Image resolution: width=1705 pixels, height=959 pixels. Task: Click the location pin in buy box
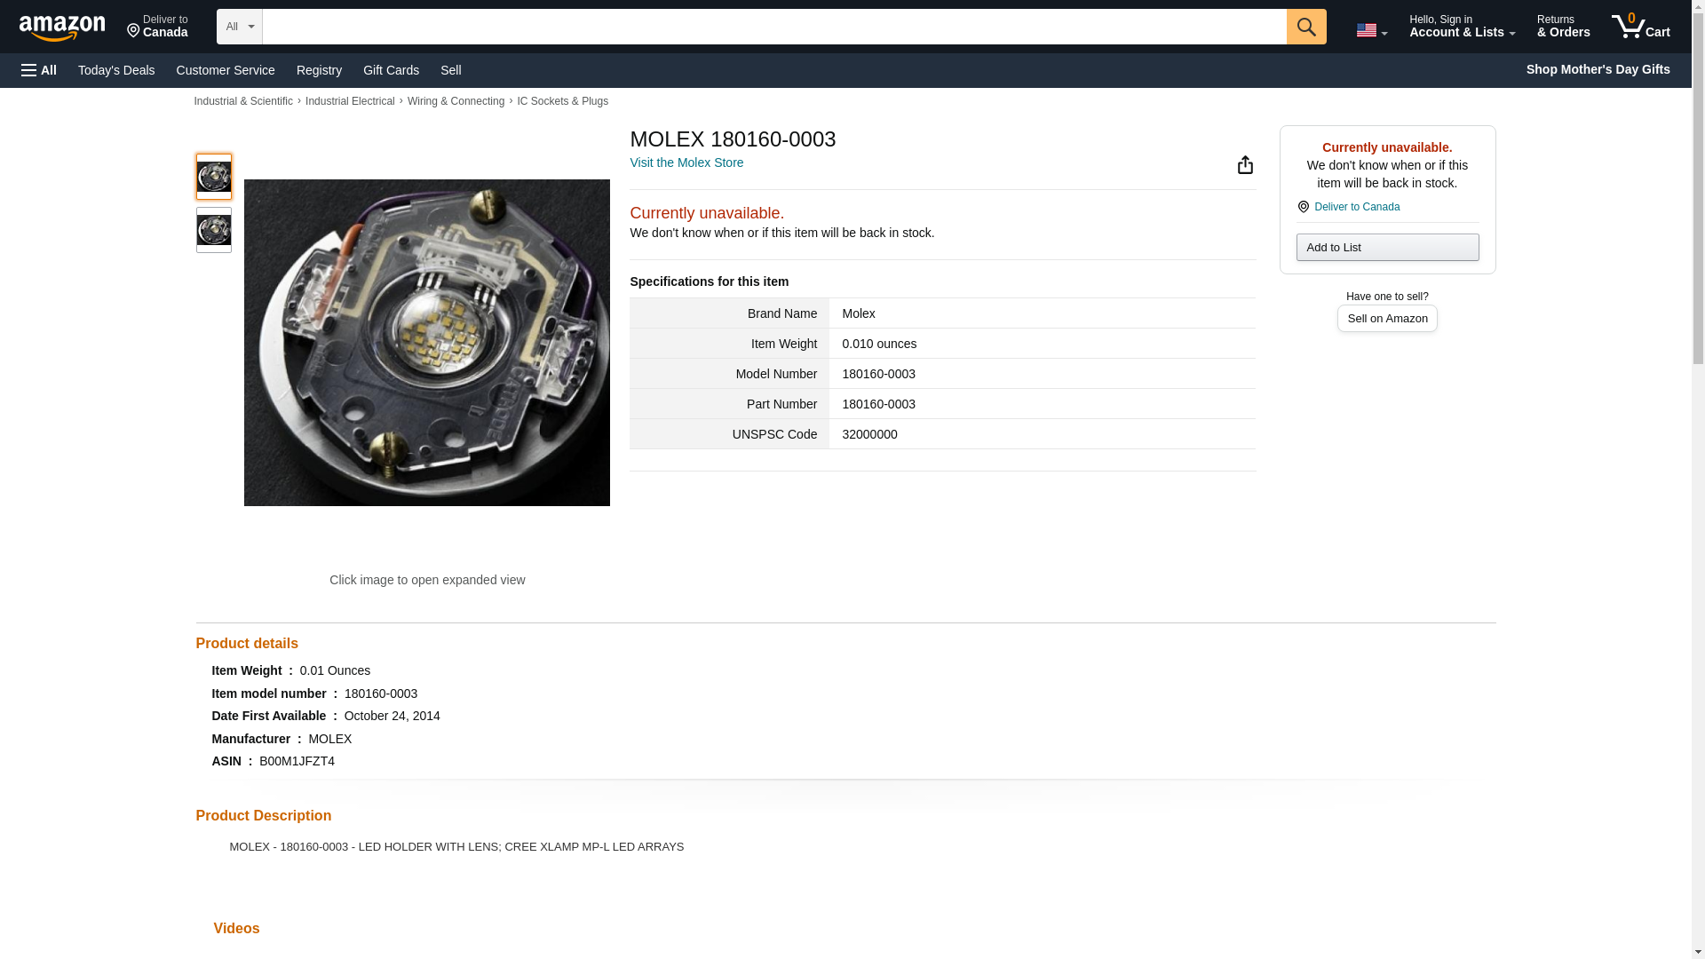click(x=1303, y=207)
